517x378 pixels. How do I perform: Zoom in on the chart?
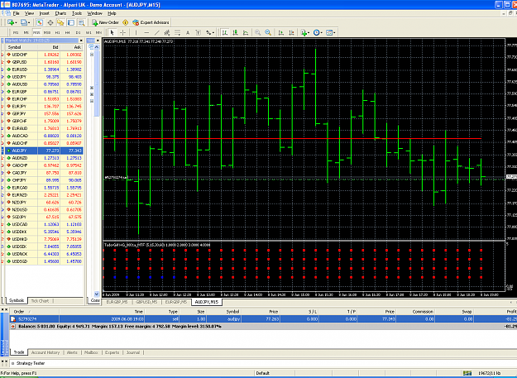(257, 32)
